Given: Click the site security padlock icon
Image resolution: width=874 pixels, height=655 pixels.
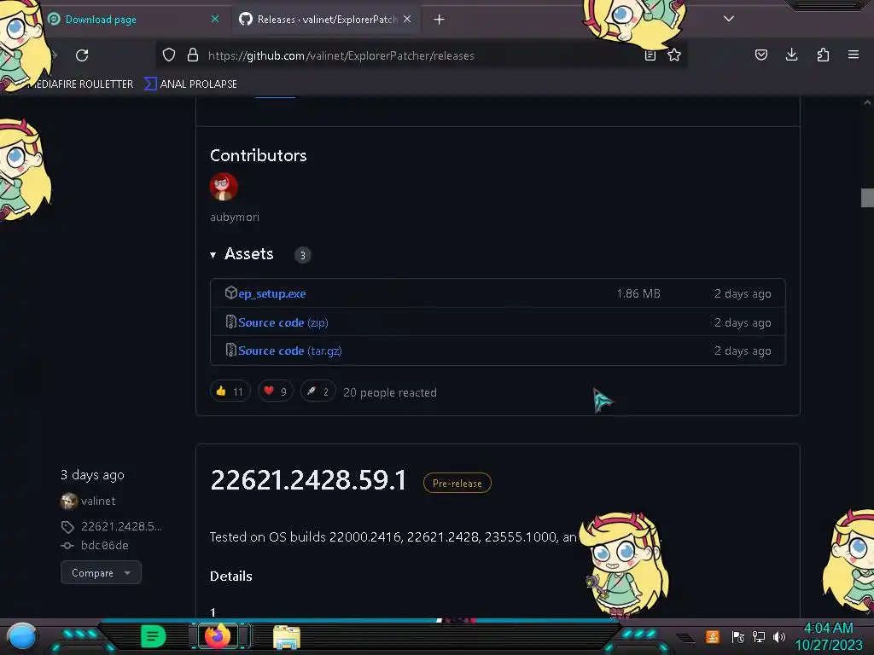Looking at the screenshot, I should pos(193,55).
